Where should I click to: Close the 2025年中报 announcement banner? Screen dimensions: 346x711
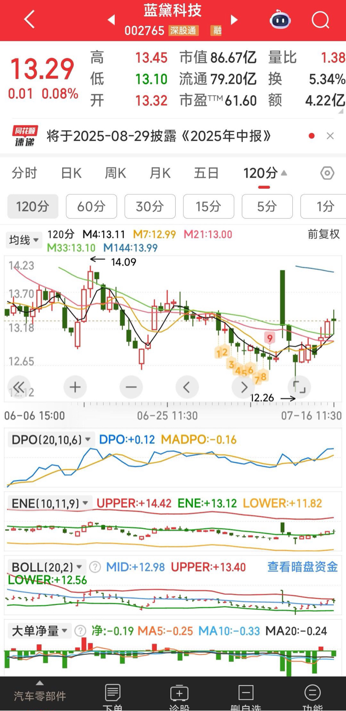(330, 136)
